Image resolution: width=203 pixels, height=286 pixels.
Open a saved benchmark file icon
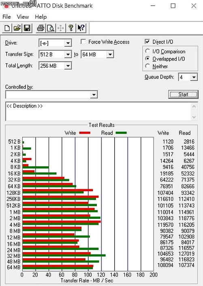click(17, 28)
